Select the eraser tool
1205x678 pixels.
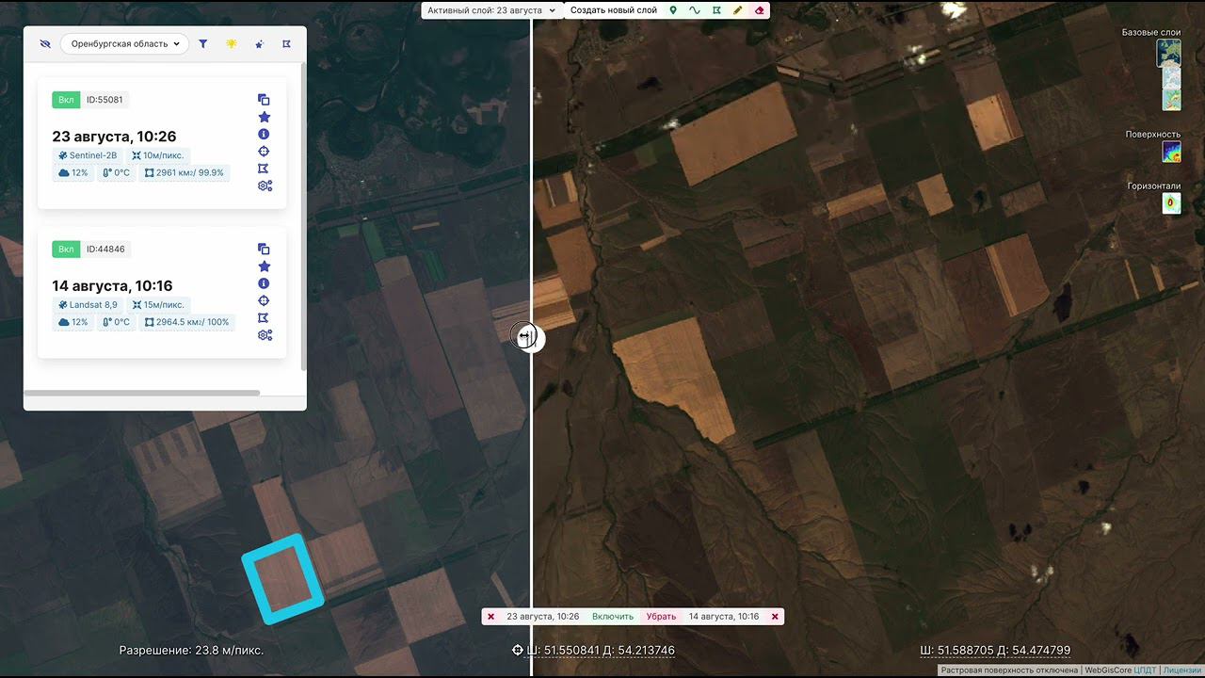(760, 10)
